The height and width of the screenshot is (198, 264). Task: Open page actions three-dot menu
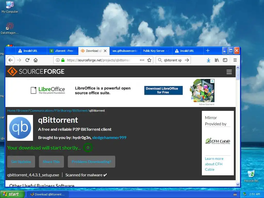point(142,60)
